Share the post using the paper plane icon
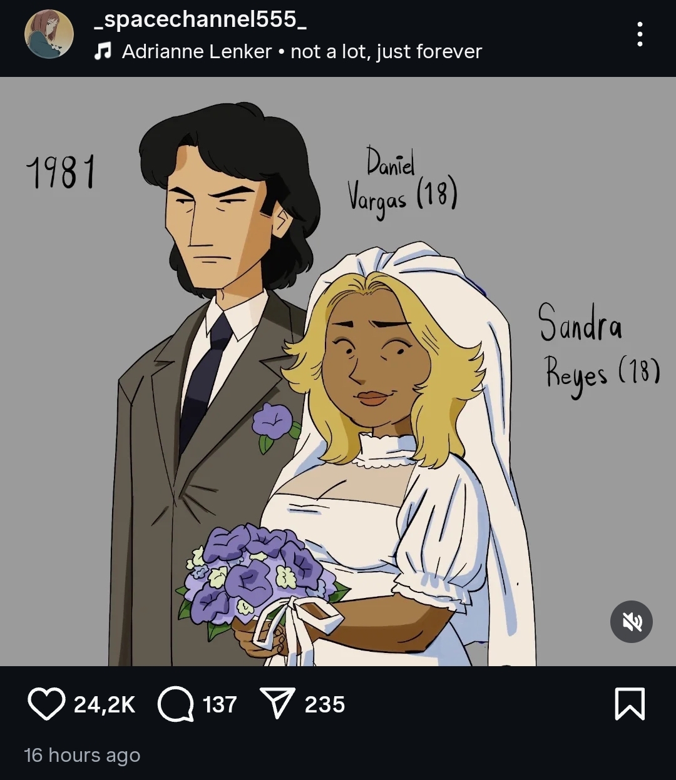 [277, 704]
